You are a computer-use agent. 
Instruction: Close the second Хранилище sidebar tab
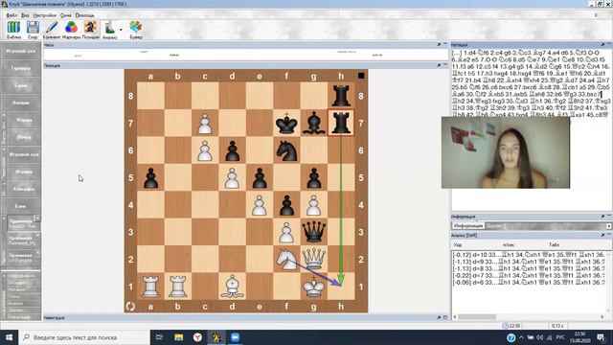[x=38, y=236]
